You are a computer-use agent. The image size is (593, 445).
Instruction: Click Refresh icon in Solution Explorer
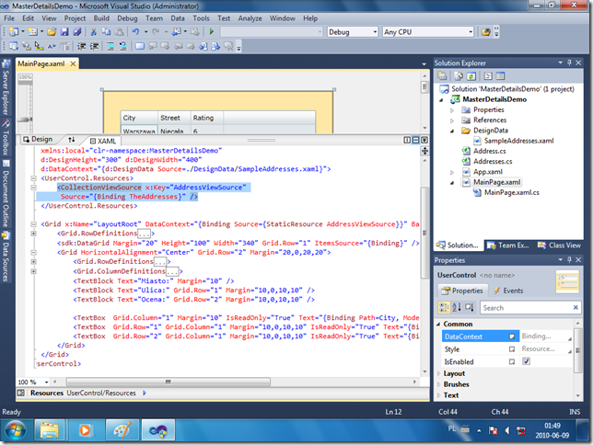(x=471, y=76)
